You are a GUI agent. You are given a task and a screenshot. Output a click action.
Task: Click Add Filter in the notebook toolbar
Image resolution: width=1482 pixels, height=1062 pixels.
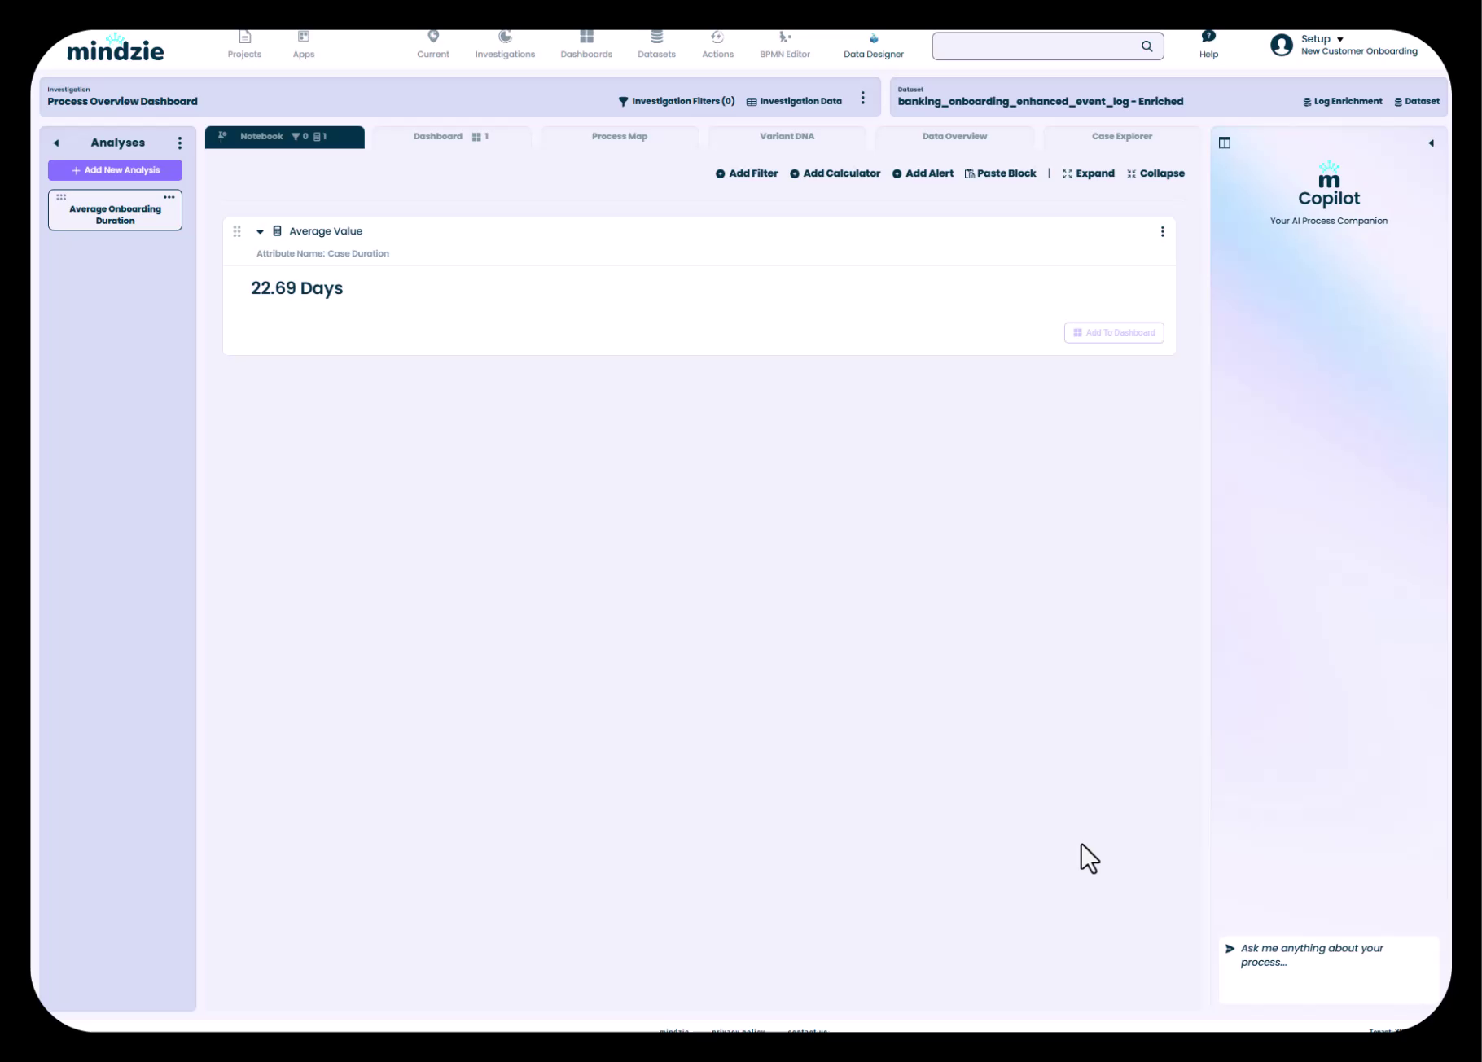click(x=746, y=173)
